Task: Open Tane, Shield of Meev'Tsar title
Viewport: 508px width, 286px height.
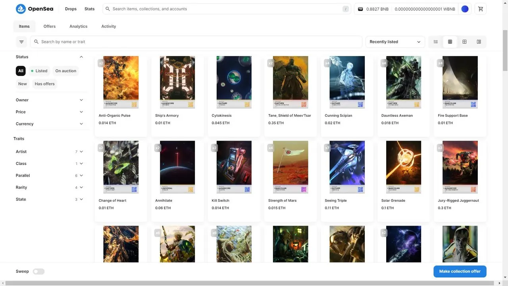Action: (x=290, y=116)
